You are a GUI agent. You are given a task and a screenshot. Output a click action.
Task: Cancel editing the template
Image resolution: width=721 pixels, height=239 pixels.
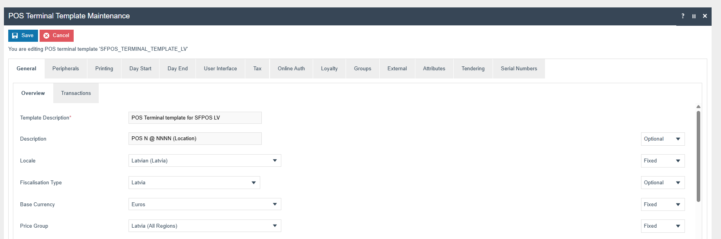56,36
